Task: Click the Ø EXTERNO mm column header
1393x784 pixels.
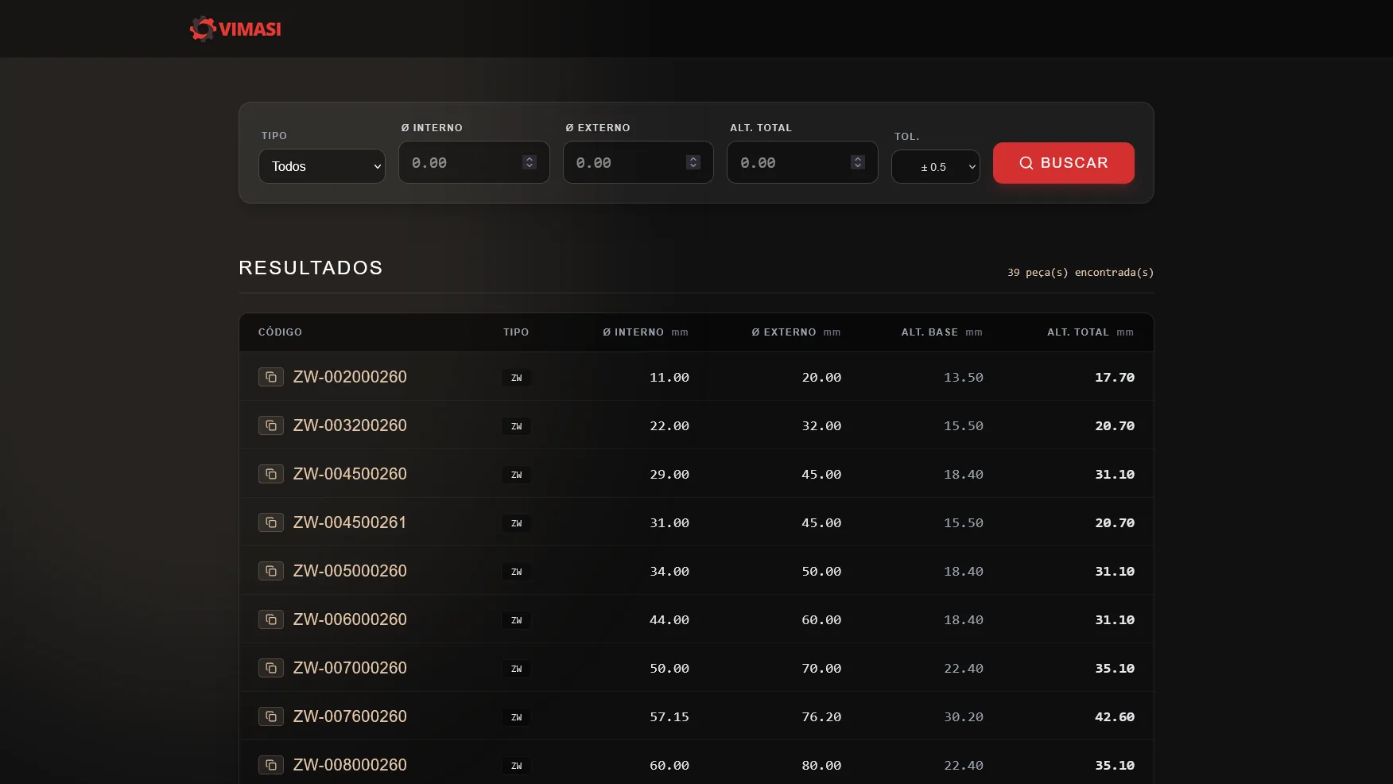Action: pyautogui.click(x=796, y=332)
